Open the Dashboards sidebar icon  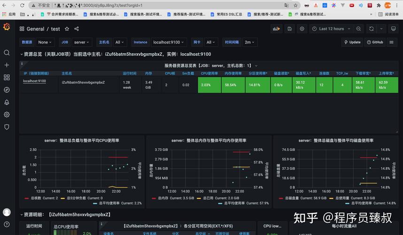click(x=7, y=78)
